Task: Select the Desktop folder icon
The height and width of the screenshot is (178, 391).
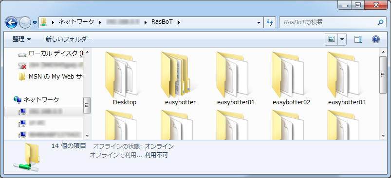Action: coord(121,74)
